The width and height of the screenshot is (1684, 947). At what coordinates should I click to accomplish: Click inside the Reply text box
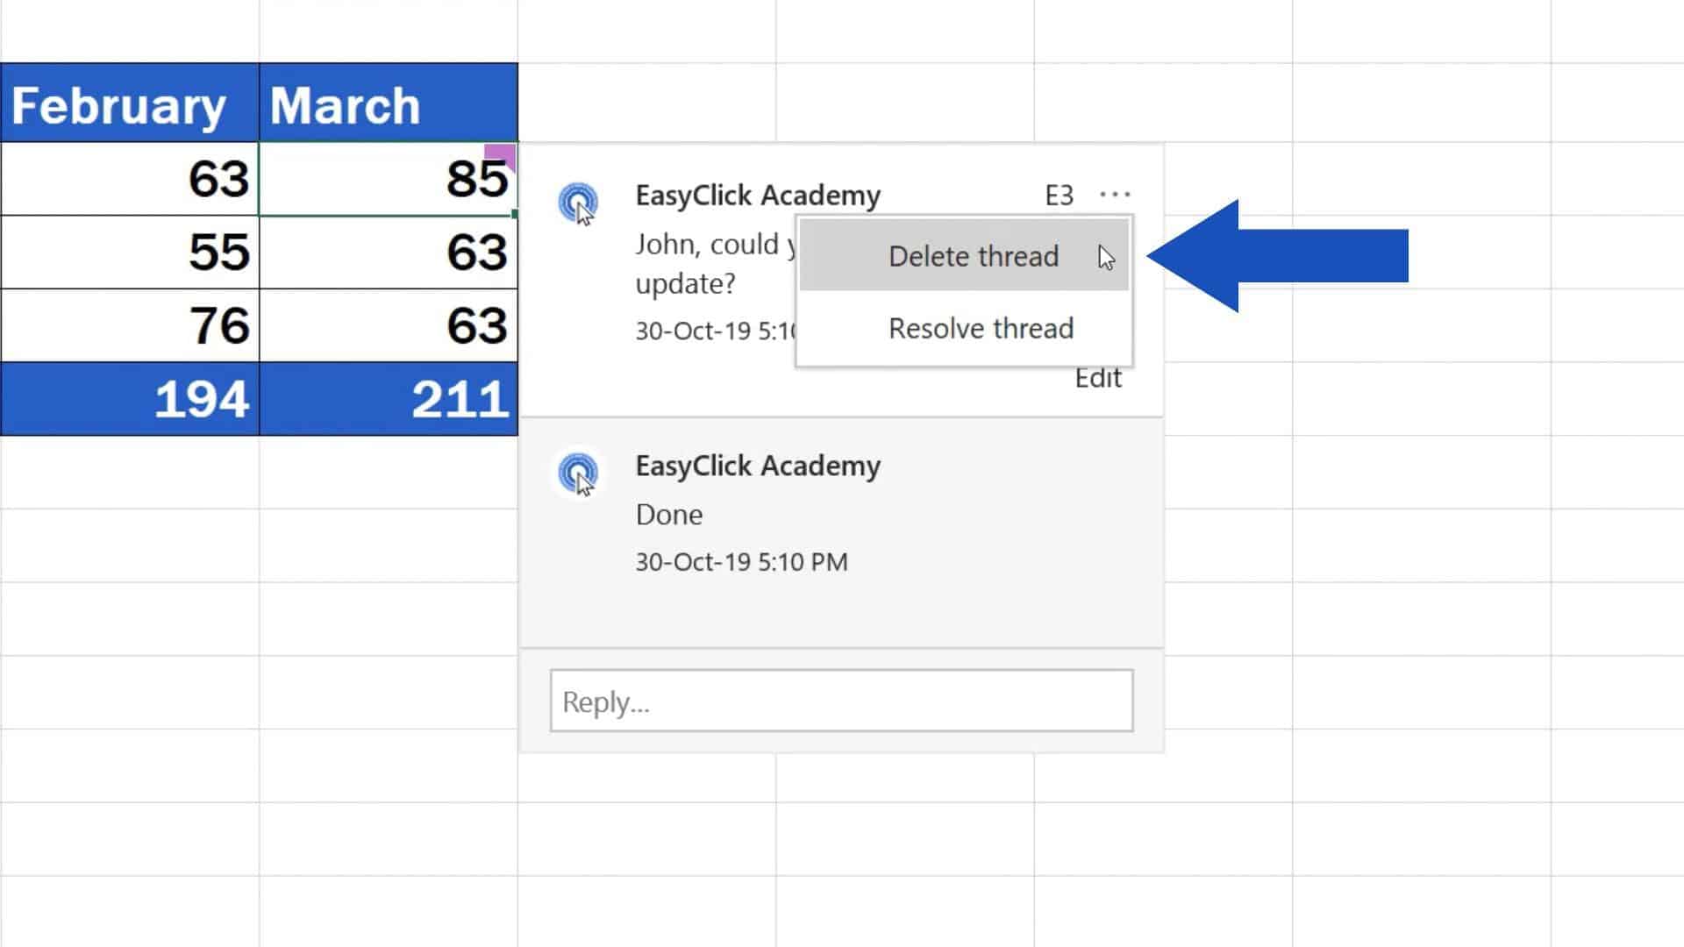840,701
